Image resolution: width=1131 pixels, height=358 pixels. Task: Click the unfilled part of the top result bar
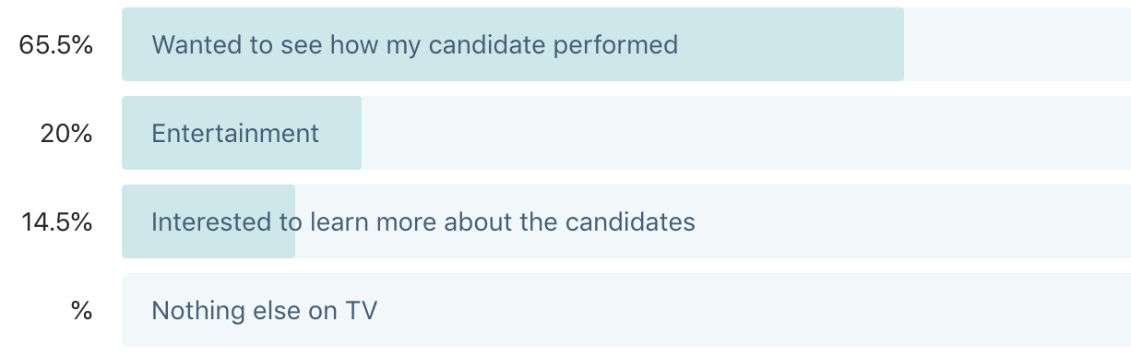[1018, 44]
